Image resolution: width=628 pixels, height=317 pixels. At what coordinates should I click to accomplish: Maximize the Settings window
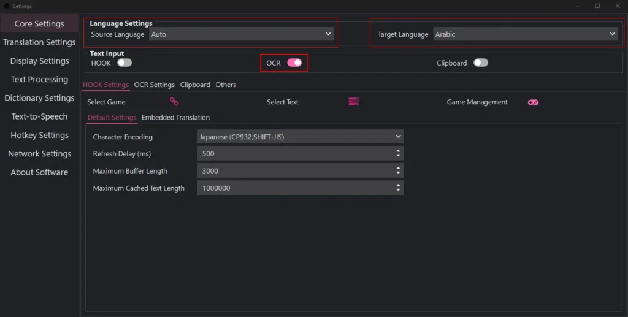(x=597, y=6)
